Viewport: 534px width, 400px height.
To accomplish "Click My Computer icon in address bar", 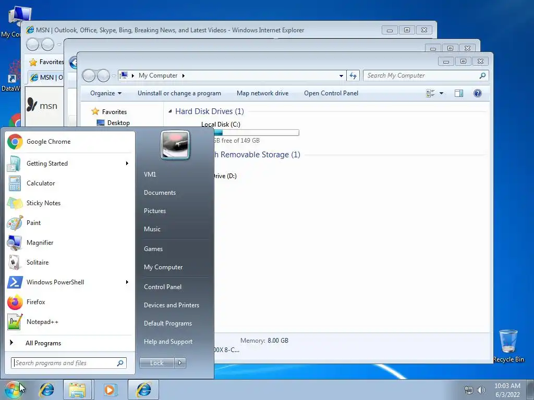I will (x=124, y=75).
